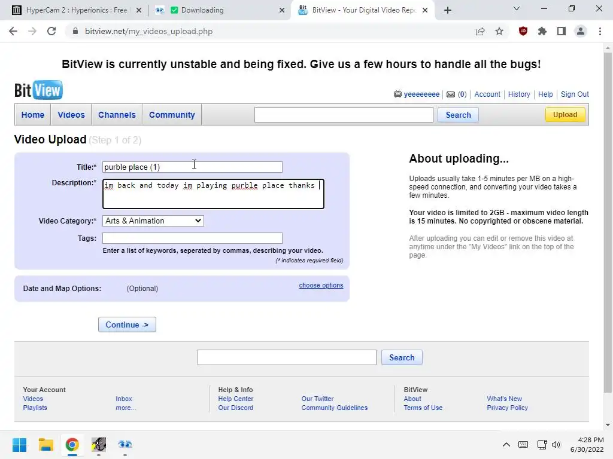The width and height of the screenshot is (613, 459).
Task: Open the Help link in the header
Action: click(x=545, y=94)
